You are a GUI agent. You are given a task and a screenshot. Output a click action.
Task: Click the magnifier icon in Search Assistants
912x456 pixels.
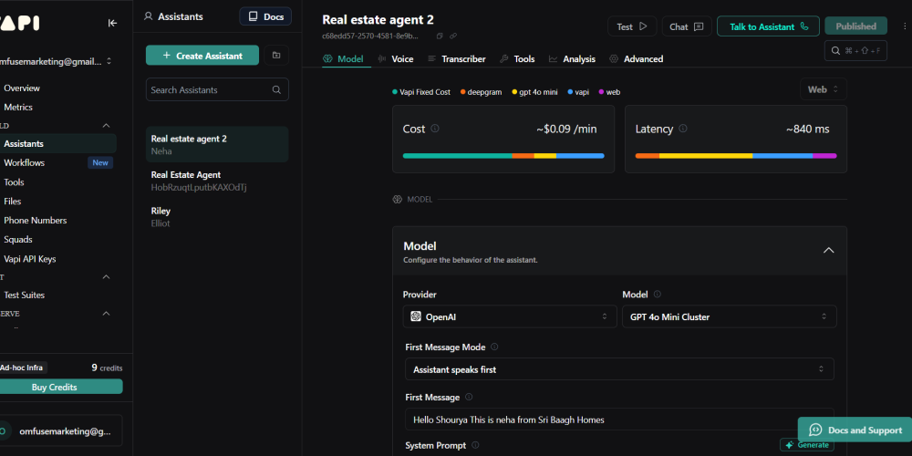pos(277,89)
